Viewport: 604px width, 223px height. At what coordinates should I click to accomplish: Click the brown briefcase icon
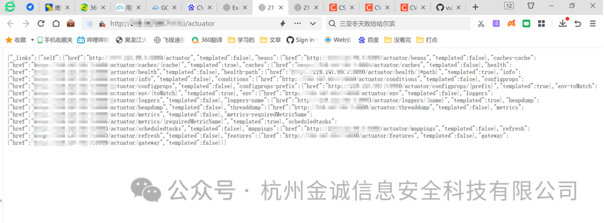(71, 23)
